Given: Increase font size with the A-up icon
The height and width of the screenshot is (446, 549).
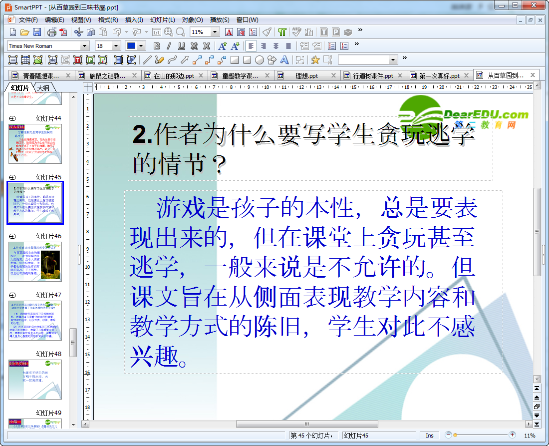Looking at the screenshot, I should click(x=222, y=46).
